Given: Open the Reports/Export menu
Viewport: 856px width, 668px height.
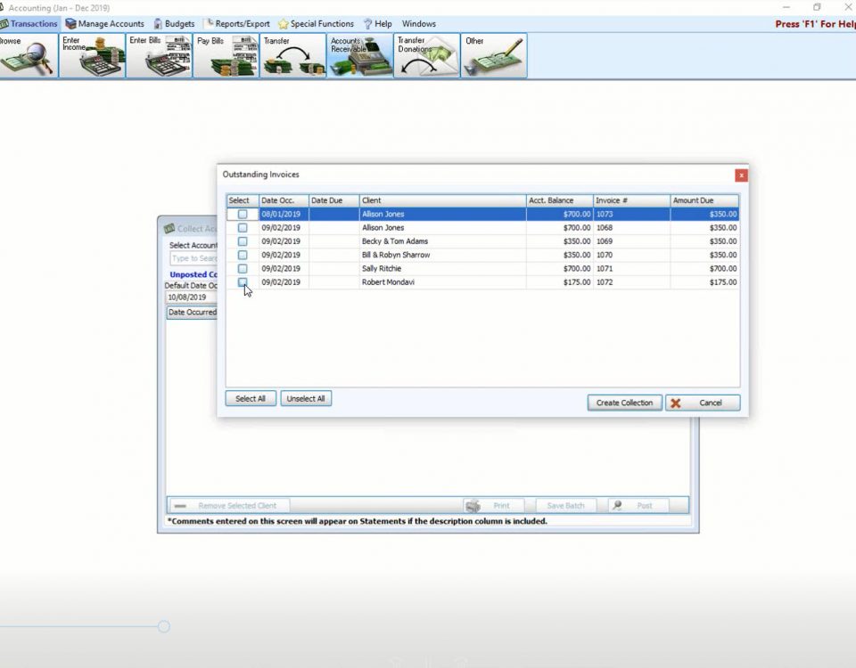Looking at the screenshot, I should pos(238,24).
